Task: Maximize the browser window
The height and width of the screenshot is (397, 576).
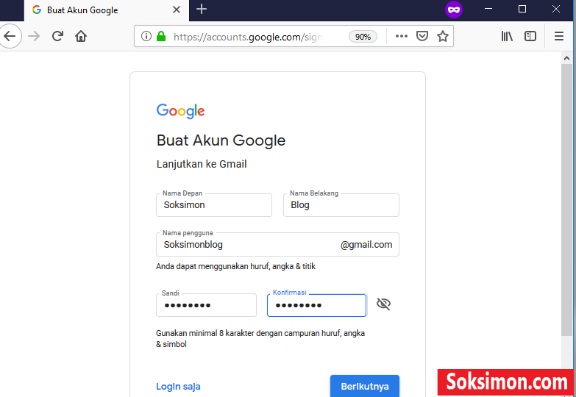Action: tap(522, 9)
